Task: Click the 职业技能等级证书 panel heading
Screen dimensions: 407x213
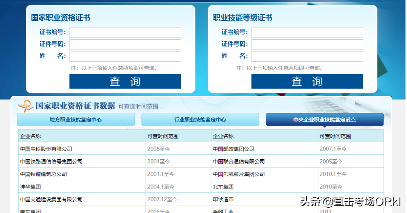Action: (x=243, y=18)
